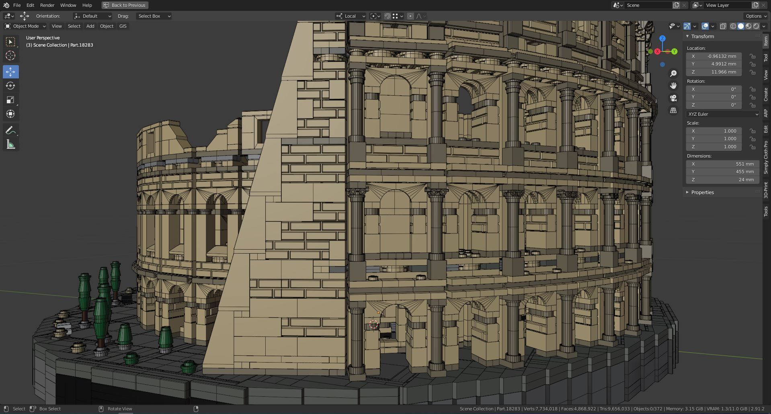Toggle lock for Location X
The image size is (771, 414).
[x=752, y=56]
